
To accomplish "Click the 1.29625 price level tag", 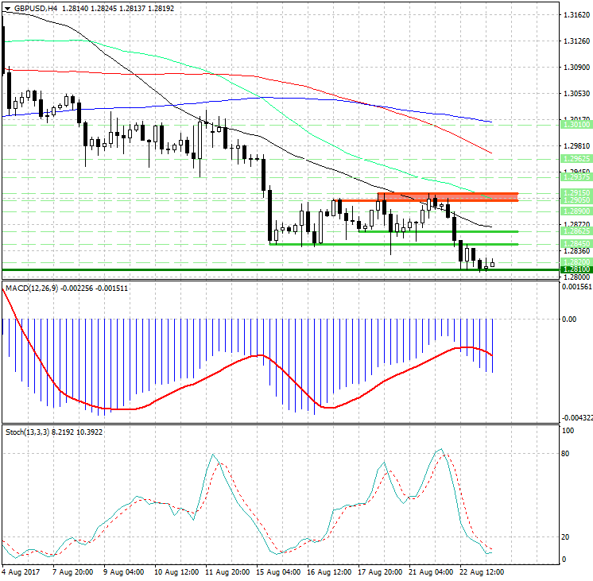I will pos(576,159).
